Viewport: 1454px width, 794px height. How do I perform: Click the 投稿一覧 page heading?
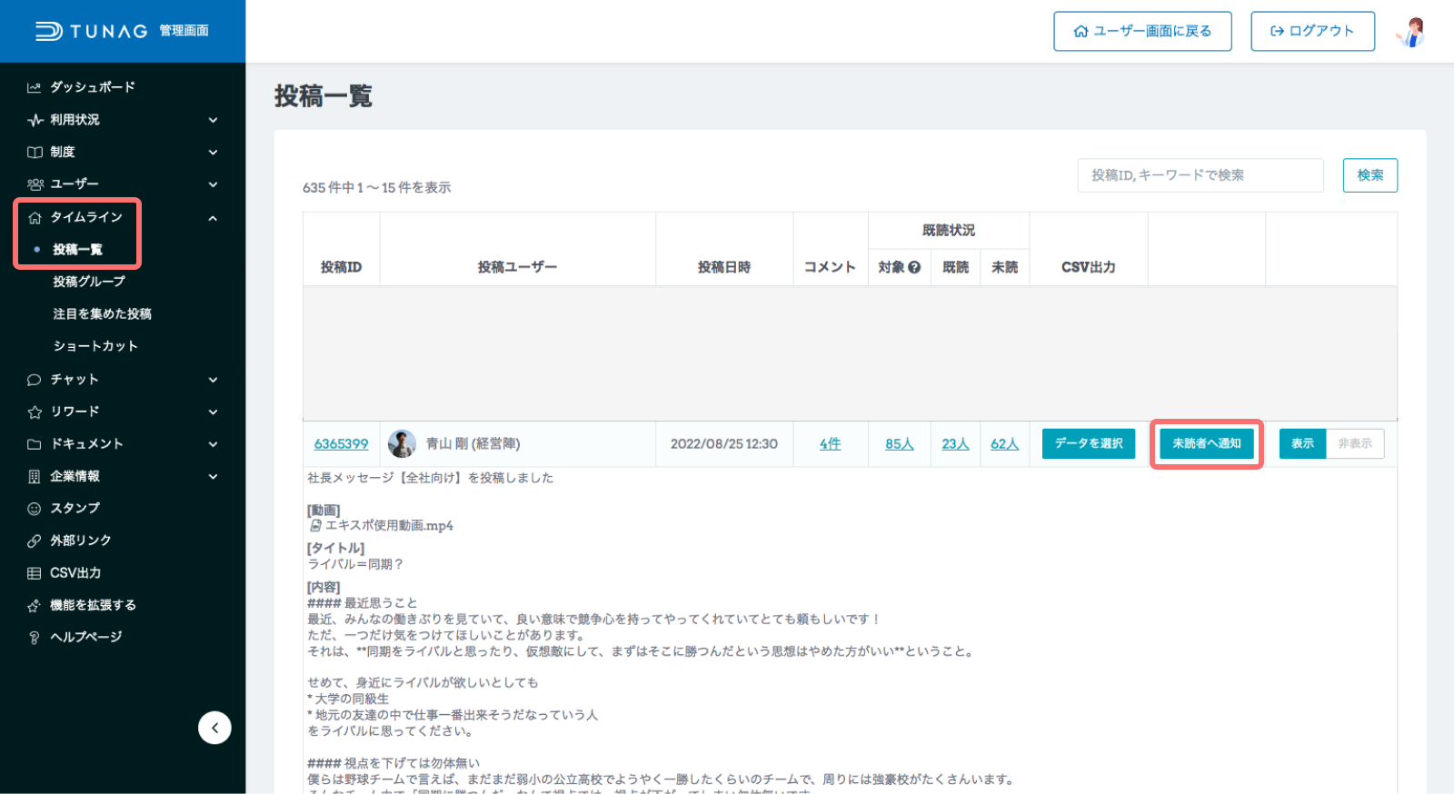click(324, 96)
